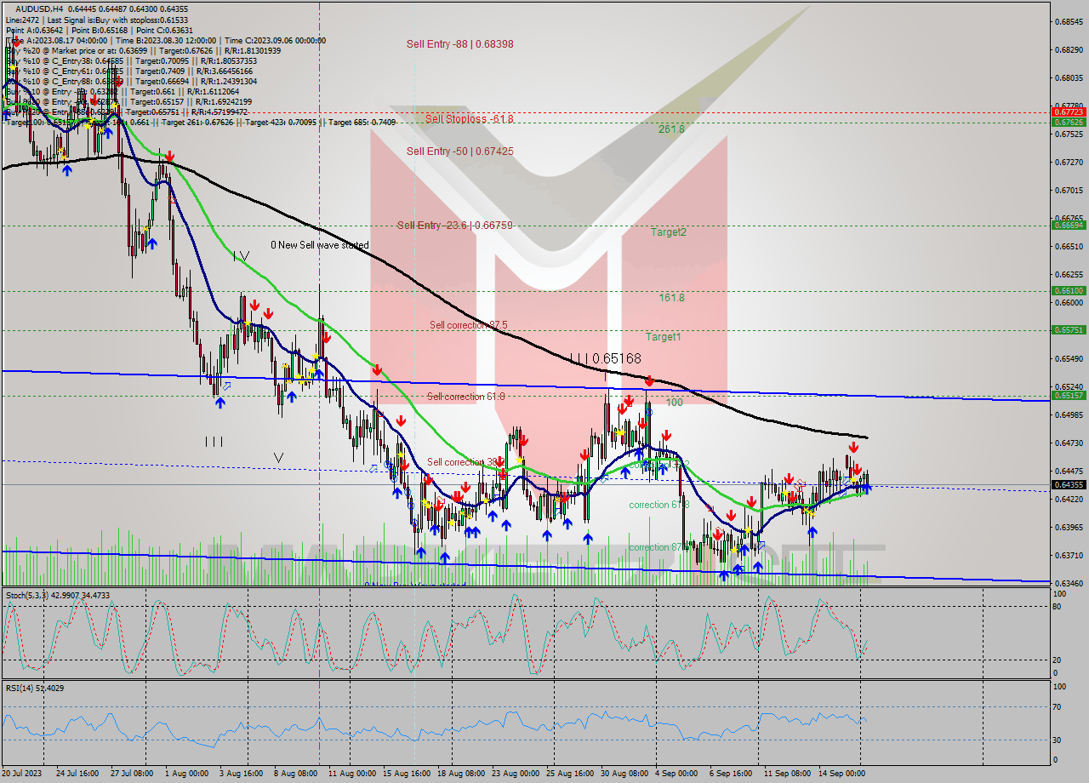Image resolution: width=1089 pixels, height=783 pixels.
Task: Click the RSI 30 level axis value
Action: (1058, 740)
